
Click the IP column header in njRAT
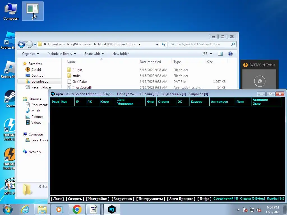pyautogui.click(x=80, y=102)
